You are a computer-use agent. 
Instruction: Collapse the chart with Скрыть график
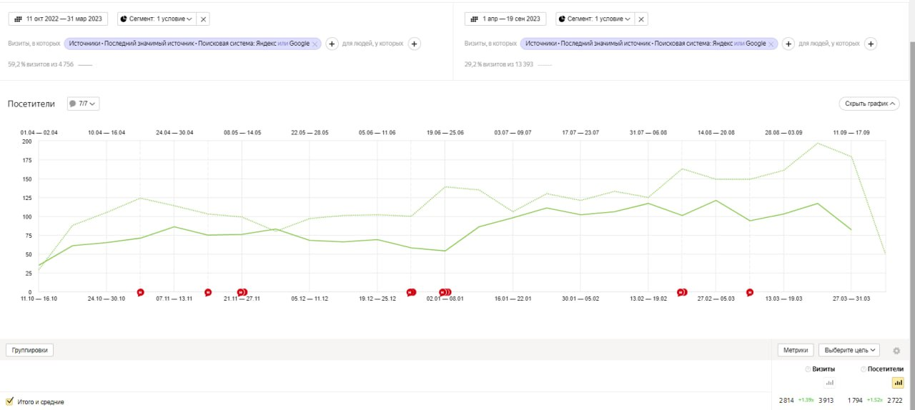869,104
